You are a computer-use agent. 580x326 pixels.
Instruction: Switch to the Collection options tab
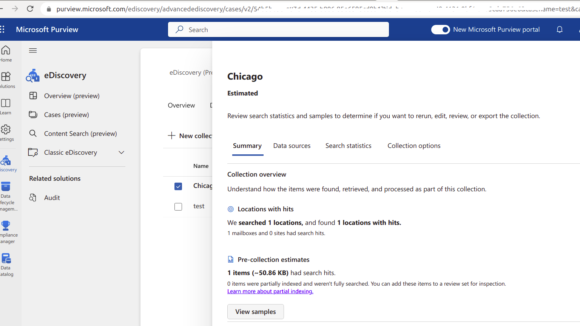click(414, 146)
